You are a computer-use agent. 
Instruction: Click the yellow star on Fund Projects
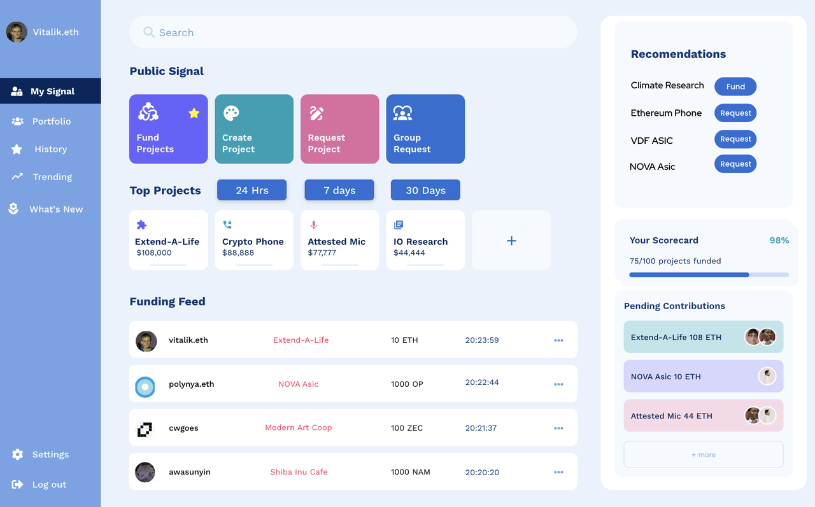194,113
